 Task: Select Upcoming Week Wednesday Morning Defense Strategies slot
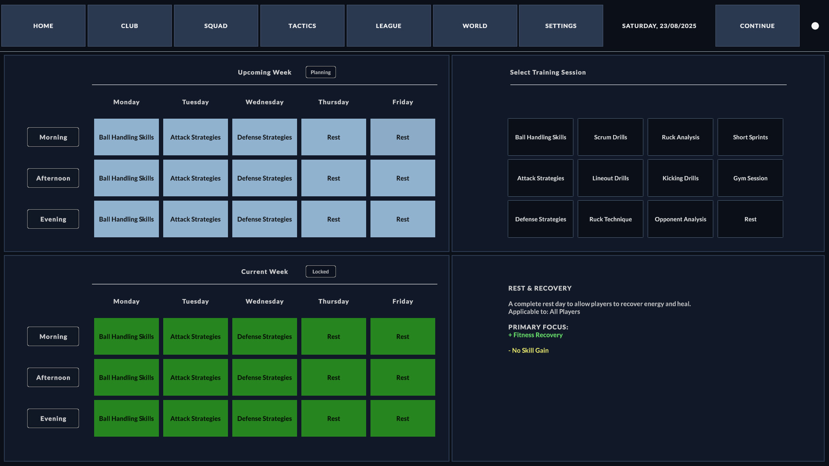pos(265,137)
